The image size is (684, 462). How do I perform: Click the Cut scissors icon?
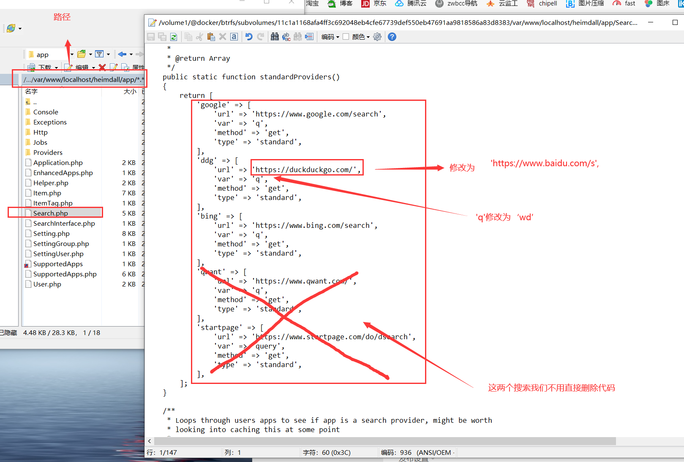pyautogui.click(x=200, y=37)
